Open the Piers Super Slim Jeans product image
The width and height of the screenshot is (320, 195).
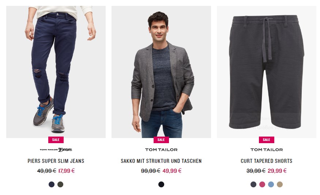coord(56,72)
